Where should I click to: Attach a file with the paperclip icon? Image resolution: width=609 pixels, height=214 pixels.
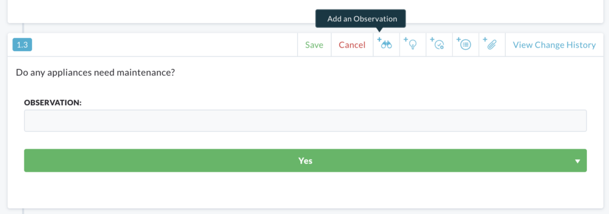492,45
